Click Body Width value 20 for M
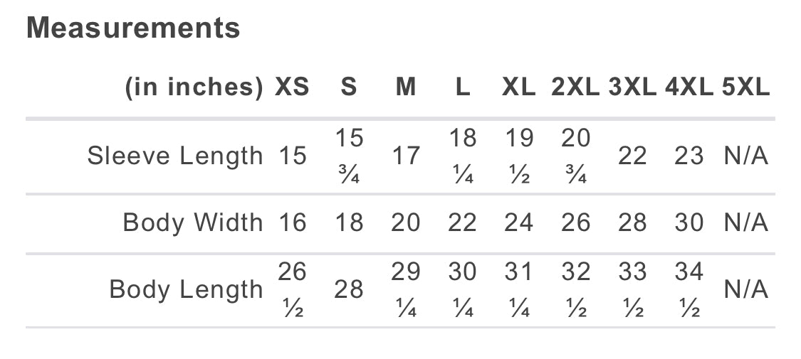This screenshot has height=359, width=801. tap(406, 223)
